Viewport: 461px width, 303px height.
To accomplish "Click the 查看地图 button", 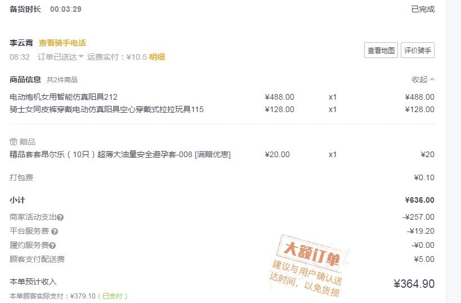I will tap(381, 50).
